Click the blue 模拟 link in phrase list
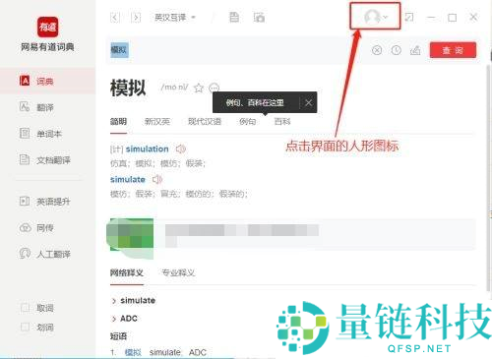492x359 pixels. coord(133,352)
